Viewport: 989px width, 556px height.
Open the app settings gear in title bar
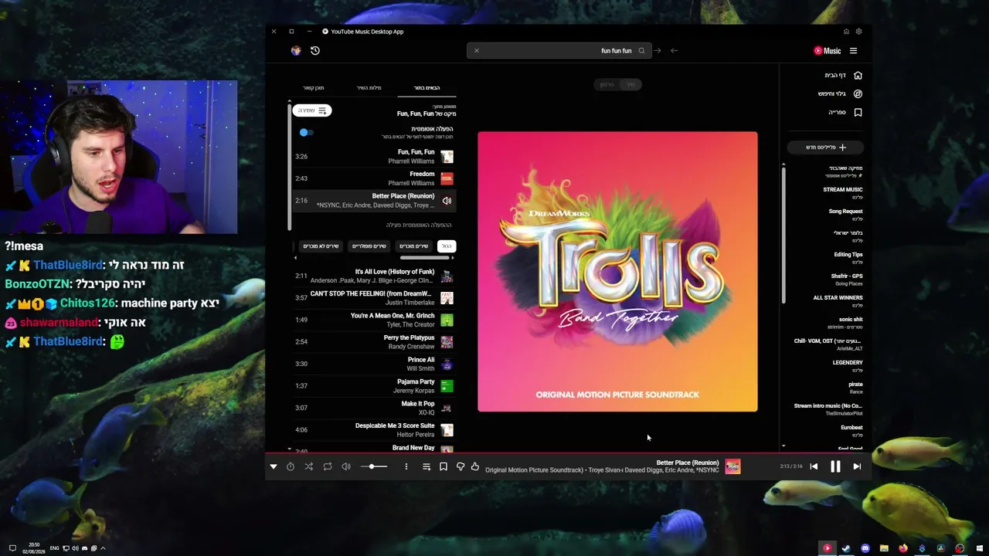pos(858,32)
